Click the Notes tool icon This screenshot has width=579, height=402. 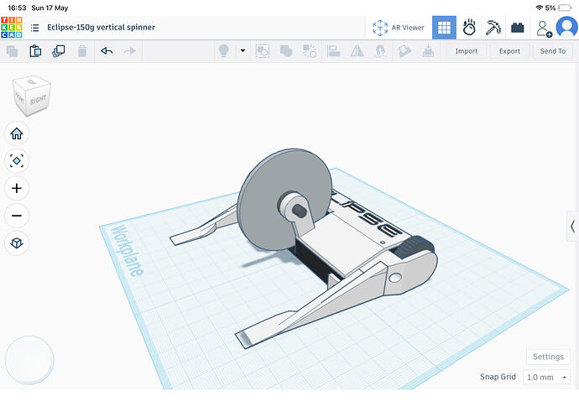(x=404, y=51)
